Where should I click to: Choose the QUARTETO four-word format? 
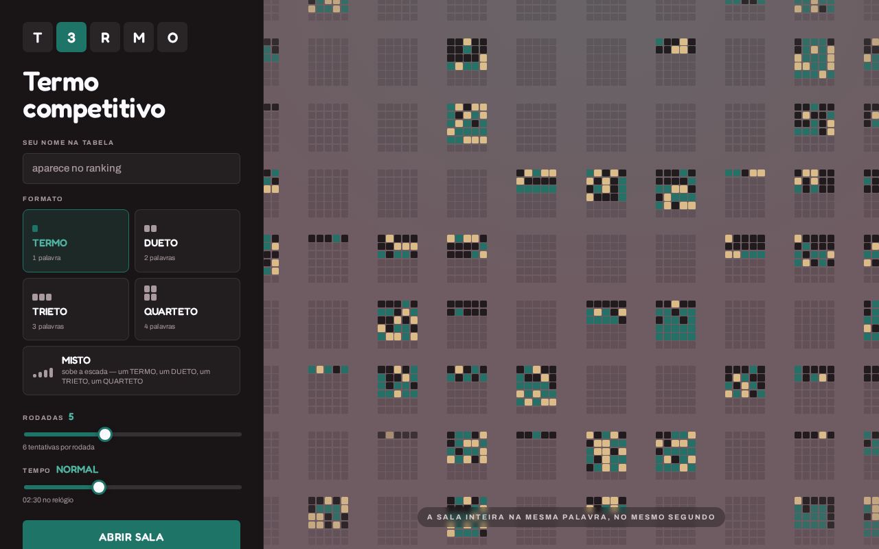tap(187, 309)
